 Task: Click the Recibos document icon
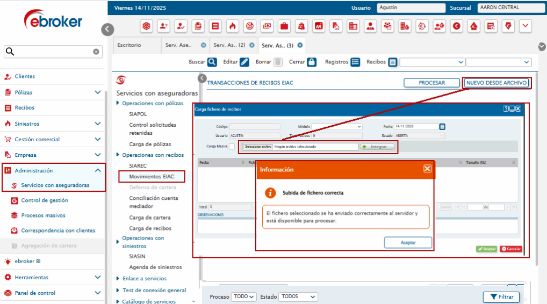click(393, 62)
